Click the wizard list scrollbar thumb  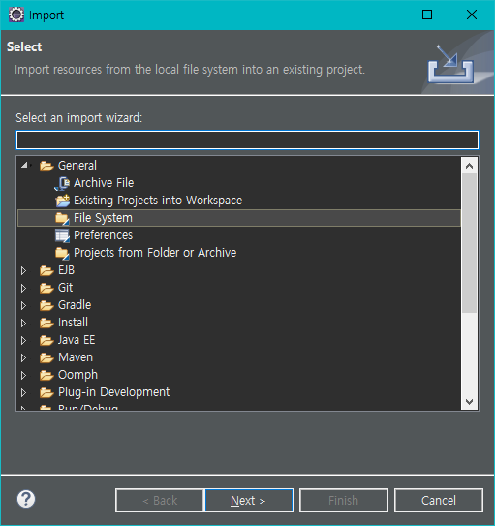point(470,243)
